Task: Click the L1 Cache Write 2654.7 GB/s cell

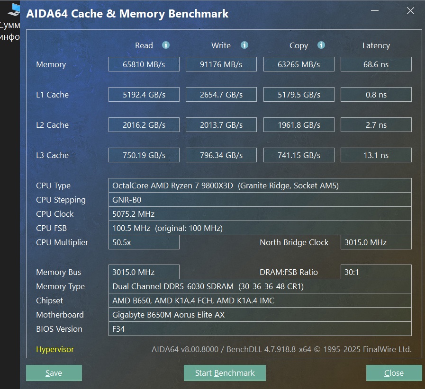Action: click(221, 95)
